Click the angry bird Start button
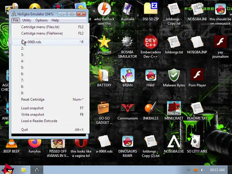 tap(8, 169)
